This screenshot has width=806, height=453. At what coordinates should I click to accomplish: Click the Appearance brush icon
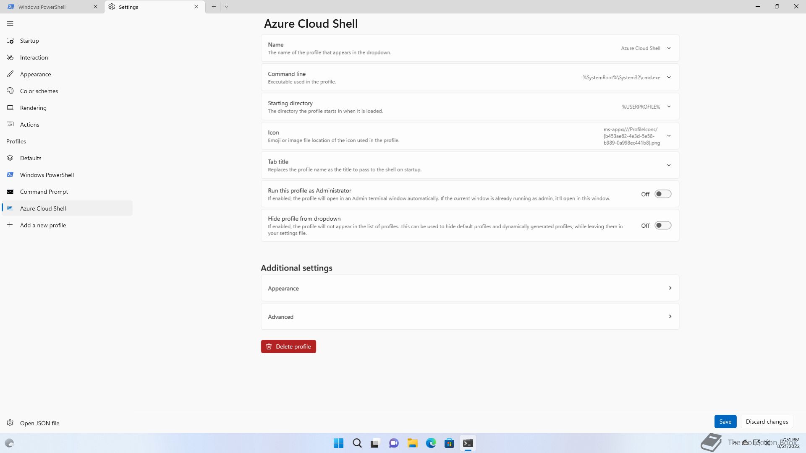point(10,74)
